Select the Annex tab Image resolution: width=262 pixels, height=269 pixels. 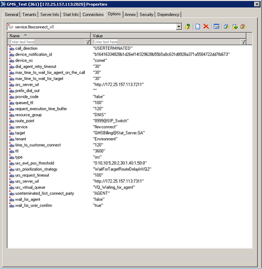(130, 15)
